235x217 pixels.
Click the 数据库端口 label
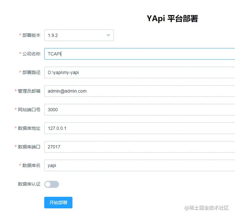(x=29, y=147)
